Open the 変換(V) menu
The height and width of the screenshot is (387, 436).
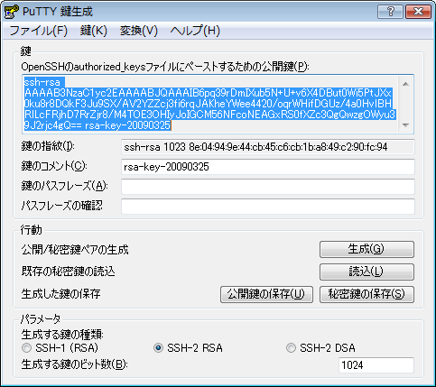pos(139,31)
